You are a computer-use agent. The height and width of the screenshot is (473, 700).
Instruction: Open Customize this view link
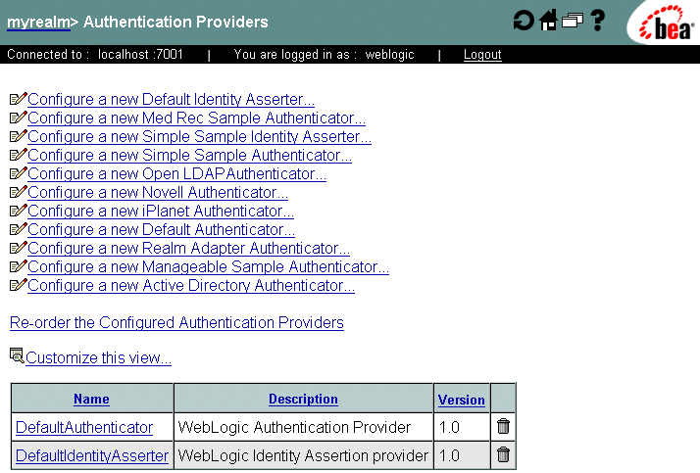point(99,358)
